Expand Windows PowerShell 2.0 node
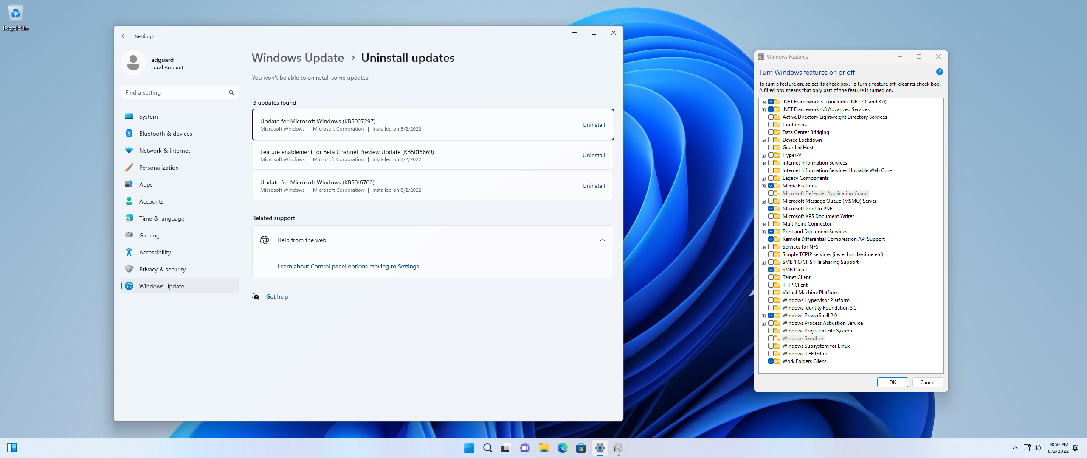The image size is (1087, 458). pos(763,316)
